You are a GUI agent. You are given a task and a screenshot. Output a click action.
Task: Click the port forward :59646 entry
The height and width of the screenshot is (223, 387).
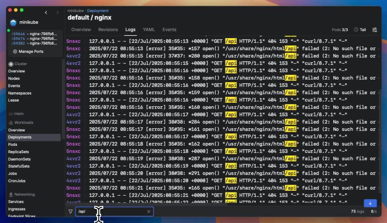click(x=34, y=34)
